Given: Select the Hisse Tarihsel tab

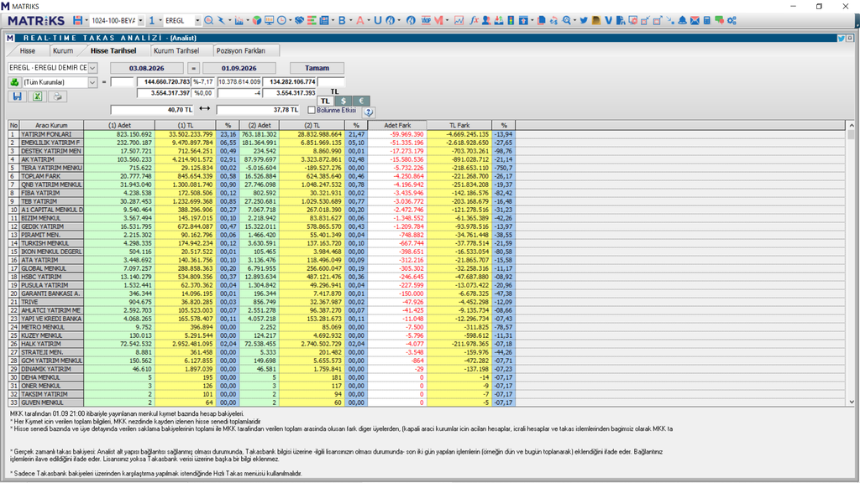Looking at the screenshot, I should point(113,50).
